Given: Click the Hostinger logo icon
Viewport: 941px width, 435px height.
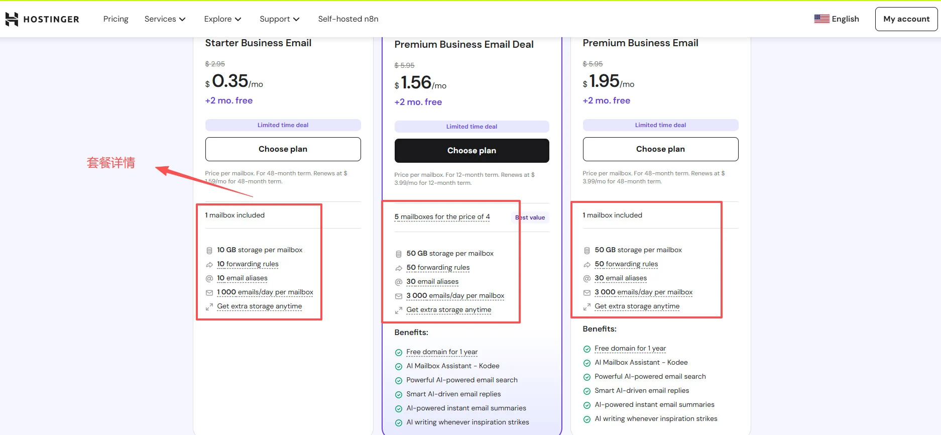Looking at the screenshot, I should point(12,19).
